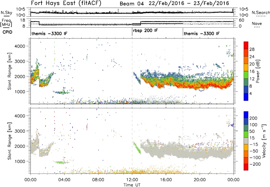270x187 pixels.
Task: Click the red top segment of Power colorbar
Action: point(246,45)
